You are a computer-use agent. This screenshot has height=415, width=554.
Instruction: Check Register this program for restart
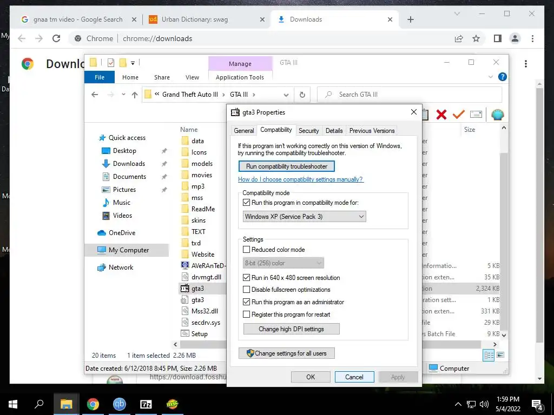(x=247, y=314)
